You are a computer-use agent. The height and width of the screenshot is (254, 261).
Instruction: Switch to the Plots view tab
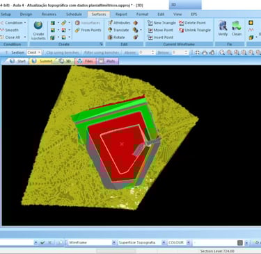108,61
